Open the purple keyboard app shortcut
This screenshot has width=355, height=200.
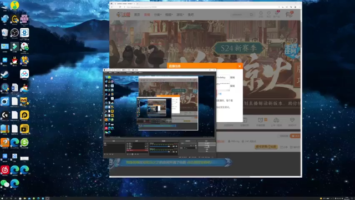pyautogui.click(x=24, y=19)
